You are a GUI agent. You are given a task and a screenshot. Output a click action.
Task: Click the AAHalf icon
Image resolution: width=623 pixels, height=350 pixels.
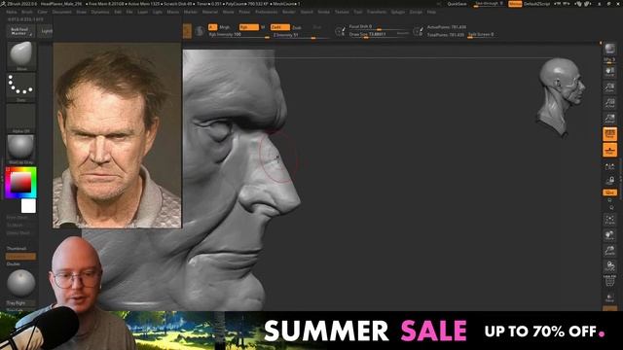coord(609,119)
